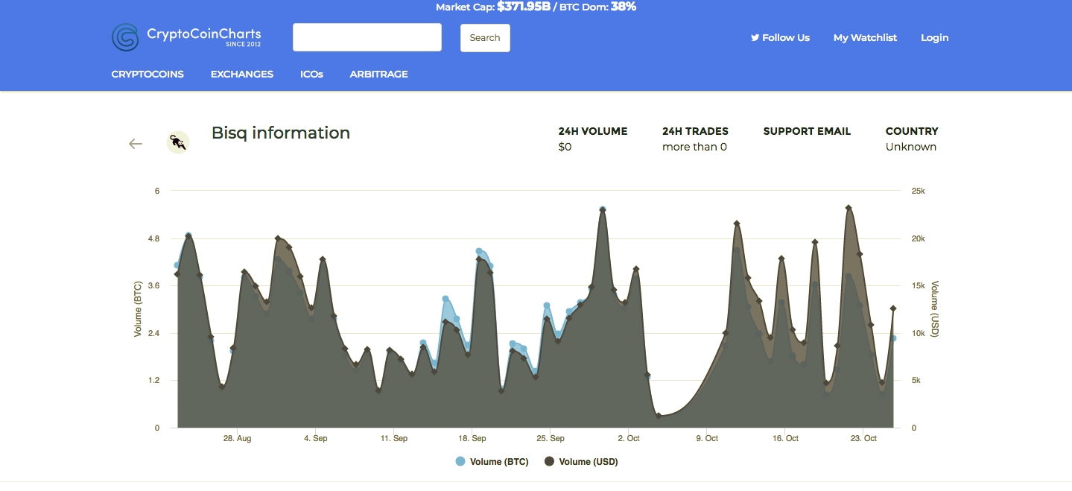The height and width of the screenshot is (491, 1072).
Task: Click the Search button
Action: [x=485, y=38]
